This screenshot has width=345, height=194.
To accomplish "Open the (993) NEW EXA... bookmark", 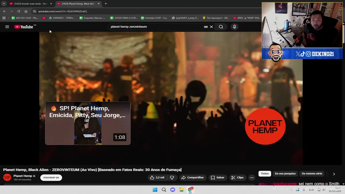I will (x=247, y=18).
